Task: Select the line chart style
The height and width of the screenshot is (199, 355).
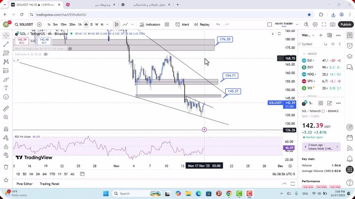Action: pyautogui.click(x=125, y=25)
